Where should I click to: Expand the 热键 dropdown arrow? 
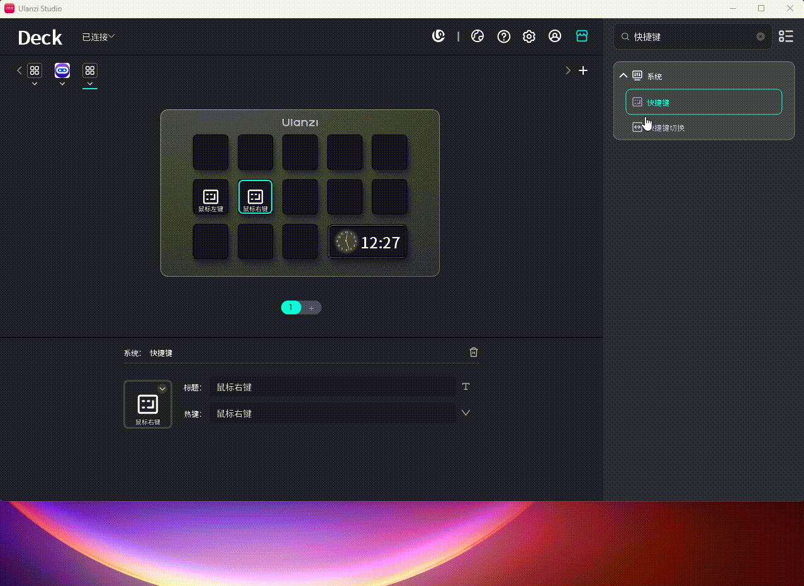click(466, 413)
